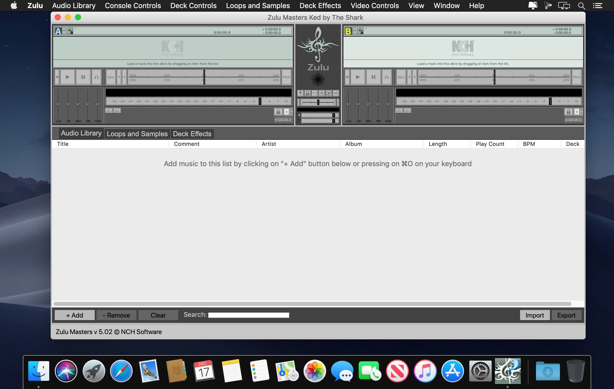Pause playback on Deck B

(373, 77)
